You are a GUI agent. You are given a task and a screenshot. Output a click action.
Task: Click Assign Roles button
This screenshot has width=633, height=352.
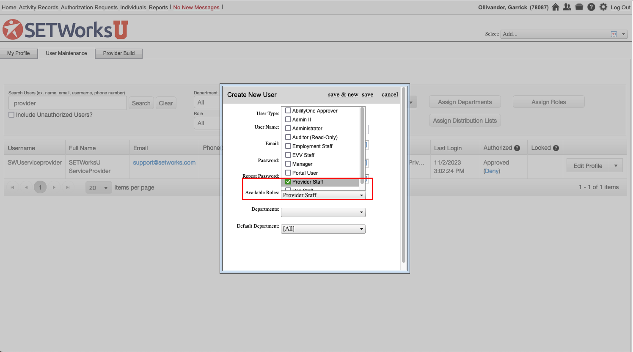point(549,102)
